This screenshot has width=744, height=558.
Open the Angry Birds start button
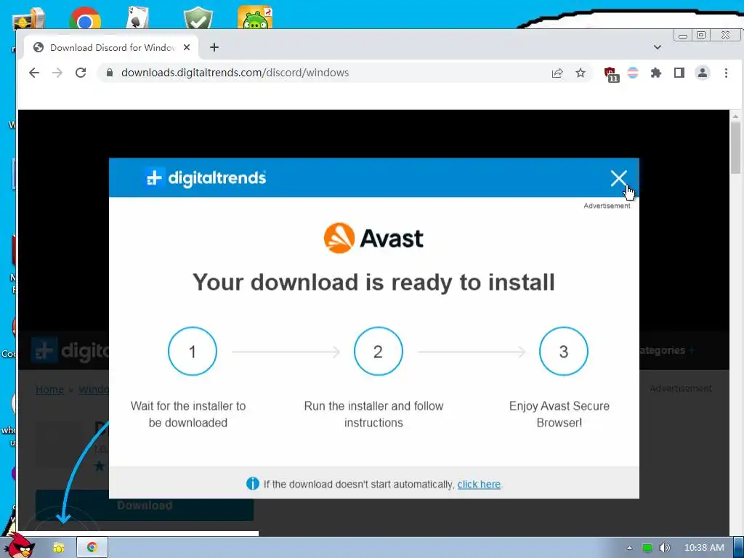pyautogui.click(x=18, y=546)
